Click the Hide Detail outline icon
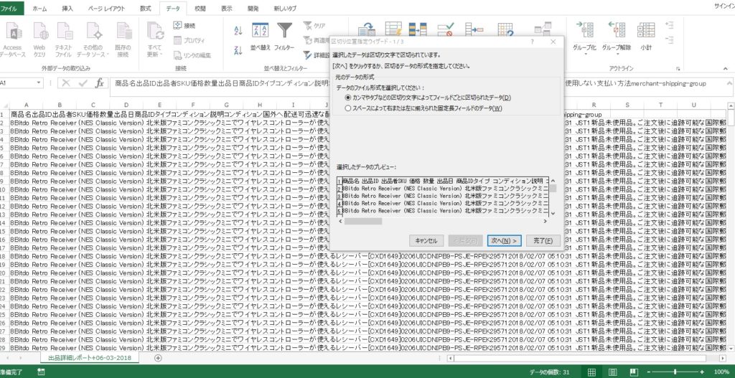 coord(670,40)
